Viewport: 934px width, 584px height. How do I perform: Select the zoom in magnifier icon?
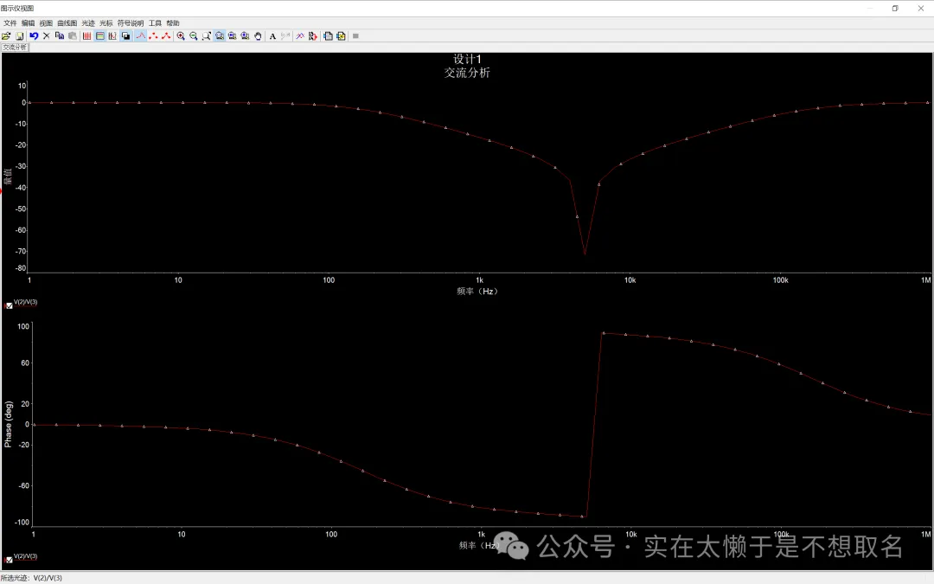point(181,36)
